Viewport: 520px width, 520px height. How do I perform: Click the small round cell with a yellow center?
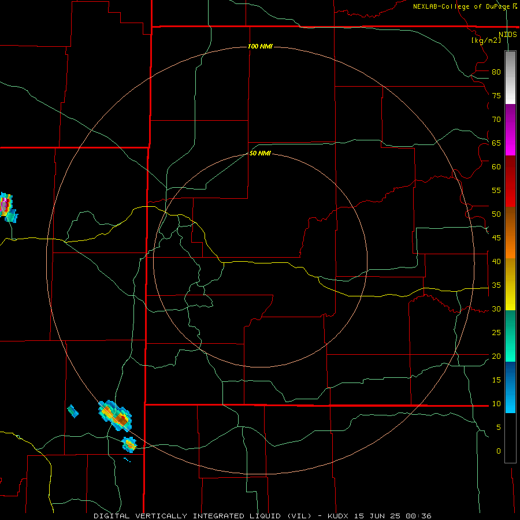[129, 444]
